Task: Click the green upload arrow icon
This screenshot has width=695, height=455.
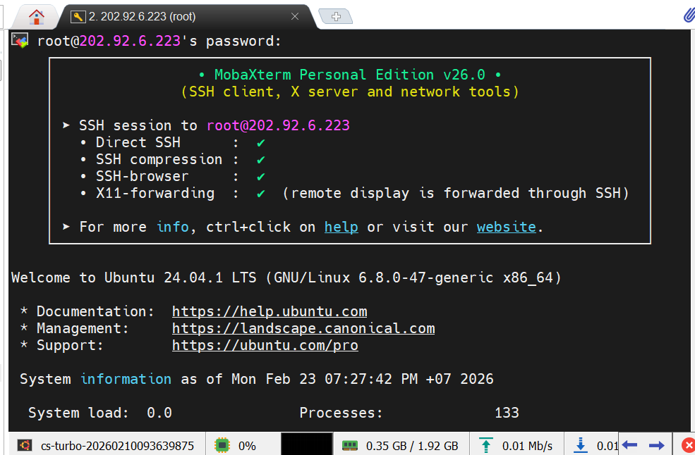Action: 485,445
